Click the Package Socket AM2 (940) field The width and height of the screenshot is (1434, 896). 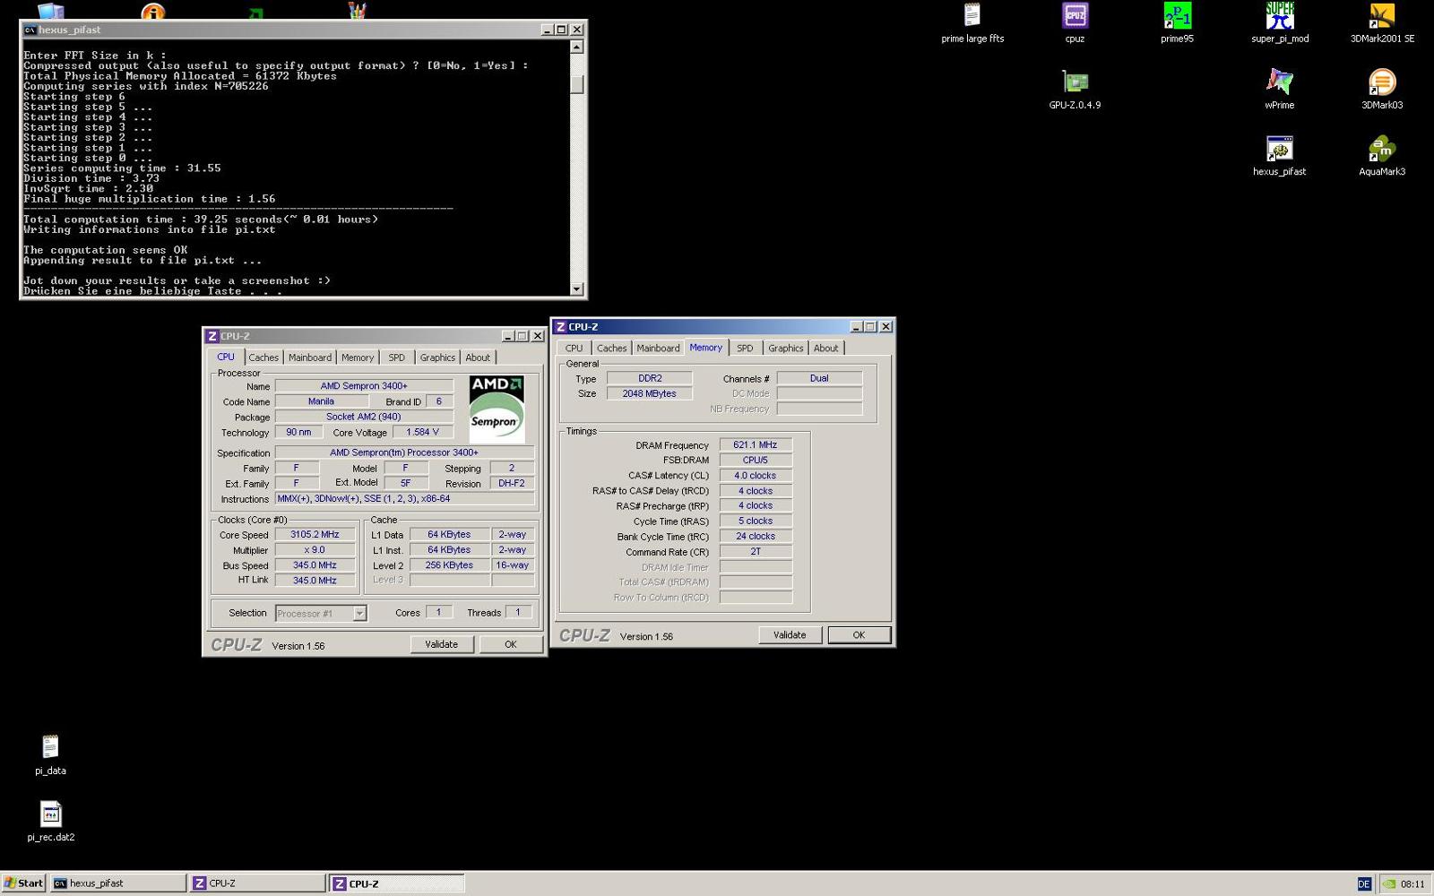pos(364,417)
